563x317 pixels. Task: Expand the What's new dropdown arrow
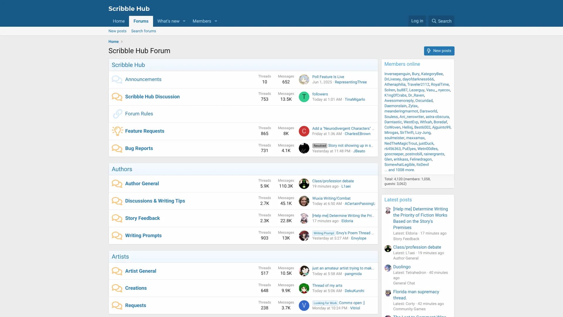[184, 21]
